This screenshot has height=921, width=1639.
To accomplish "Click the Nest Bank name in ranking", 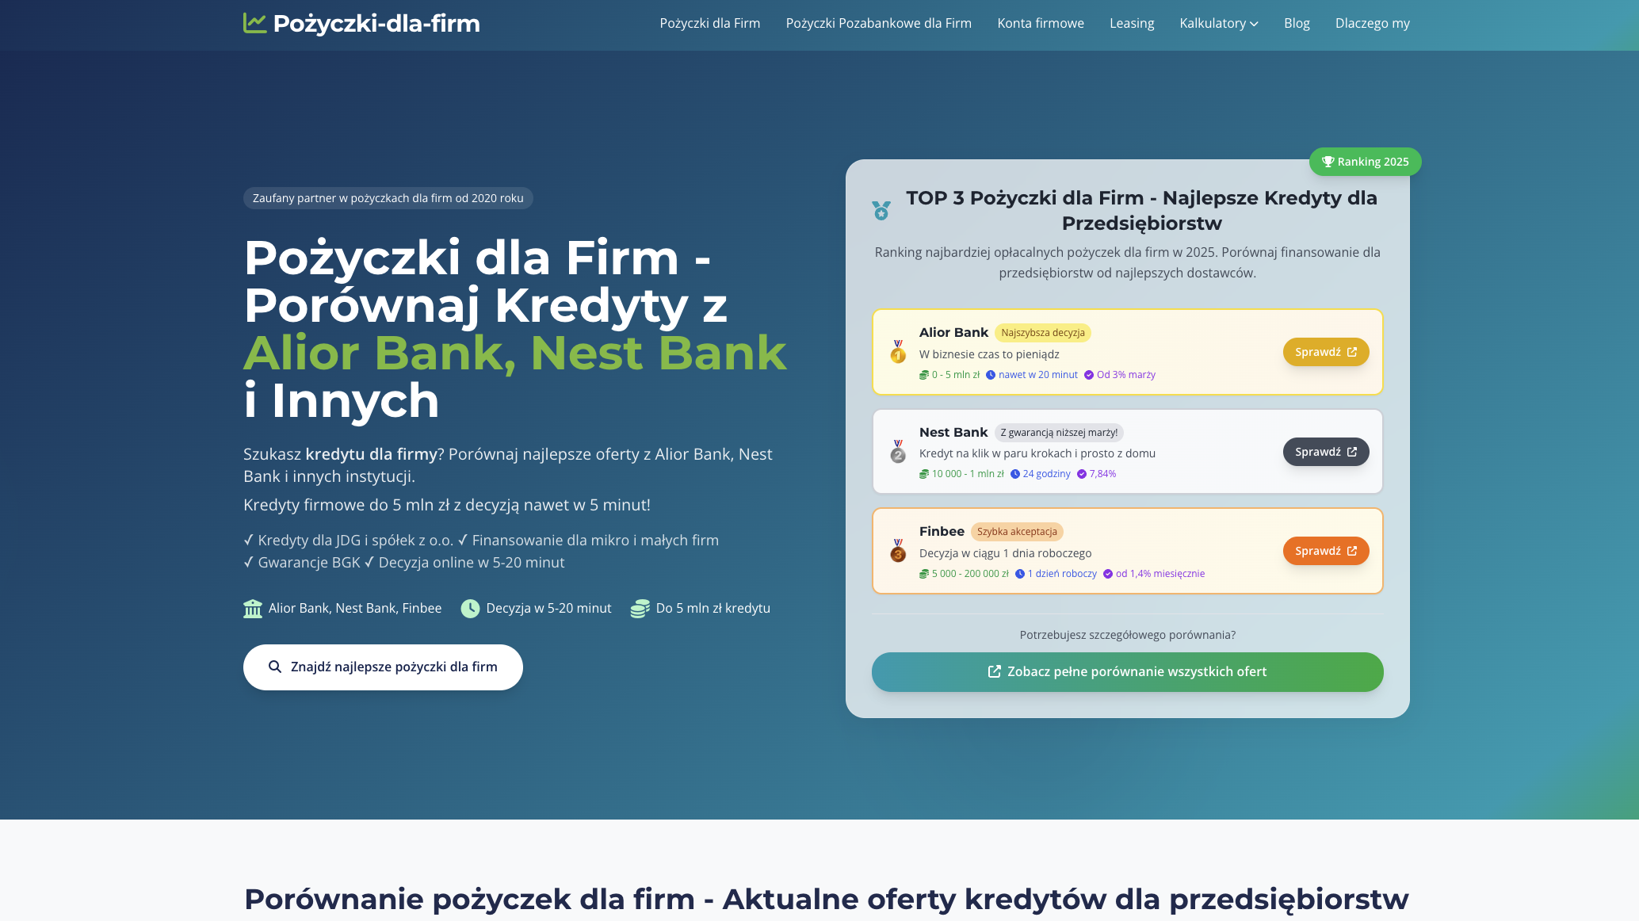I will point(953,433).
